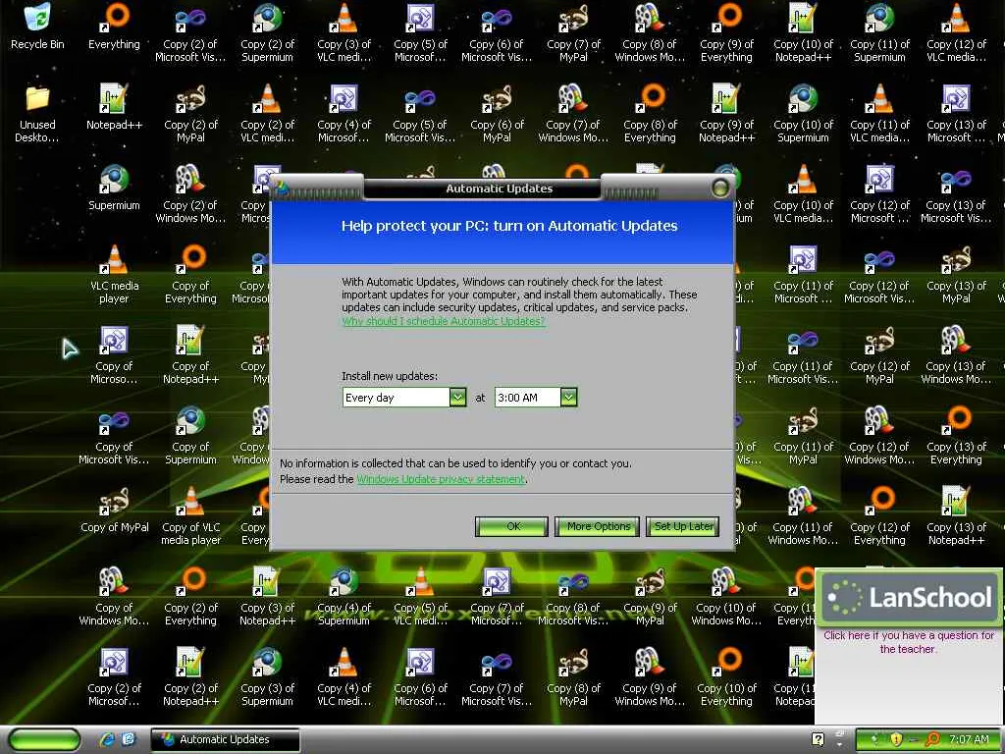Click 'Click here if you have a question' text
The image size is (1005, 754).
point(908,642)
